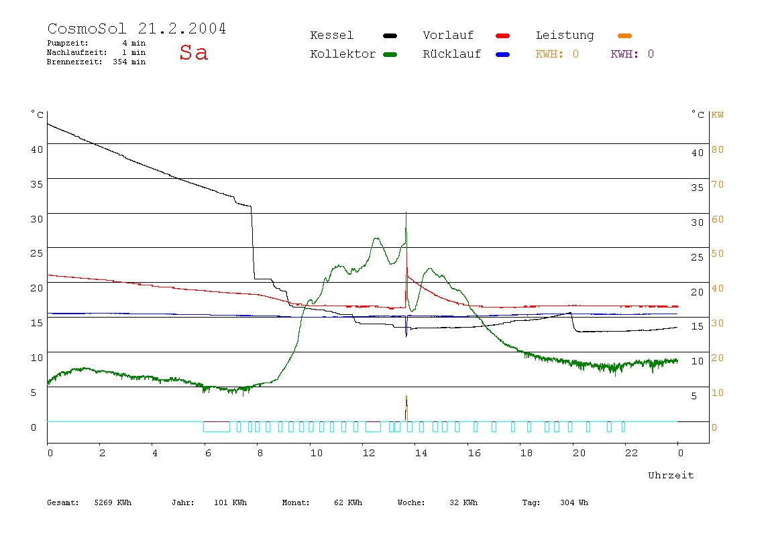Viewport: 770px width, 544px height.
Task: Click the "Kollektor" legend label
Action: (343, 54)
